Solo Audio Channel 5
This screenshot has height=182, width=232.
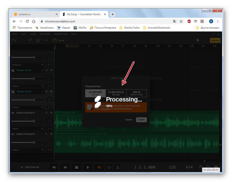click(46, 113)
